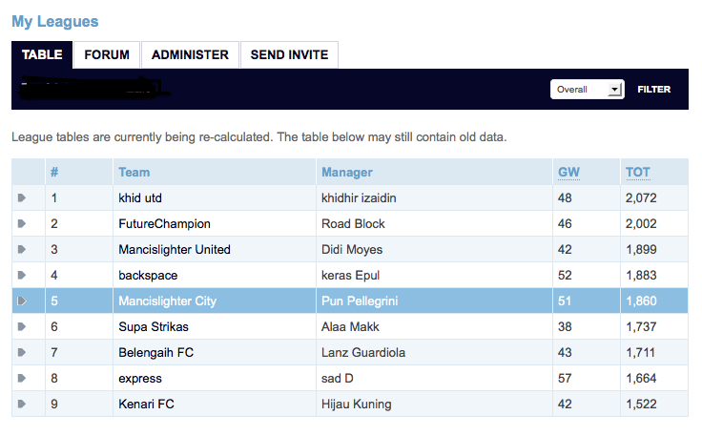Click the My Leagues heading

[x=55, y=22]
